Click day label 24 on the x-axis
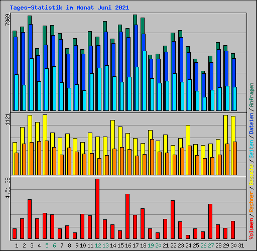 coord(188,245)
